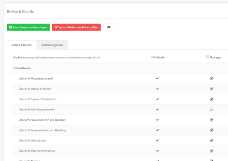Click HR-Admin checkmark for Eigene Urlaubsdaten
Viewport: 228px width, 161px height.
pyautogui.click(x=157, y=99)
